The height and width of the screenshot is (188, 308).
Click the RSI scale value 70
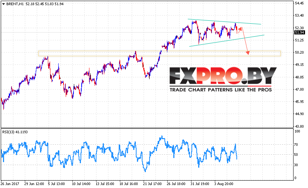tap(296, 145)
